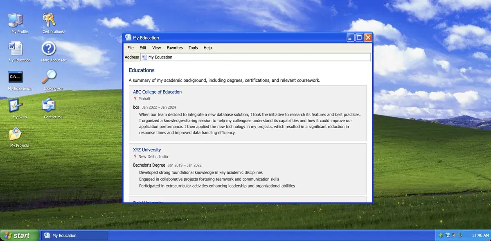Click the My Education title bar text
This screenshot has width=491, height=241.
coord(146,38)
